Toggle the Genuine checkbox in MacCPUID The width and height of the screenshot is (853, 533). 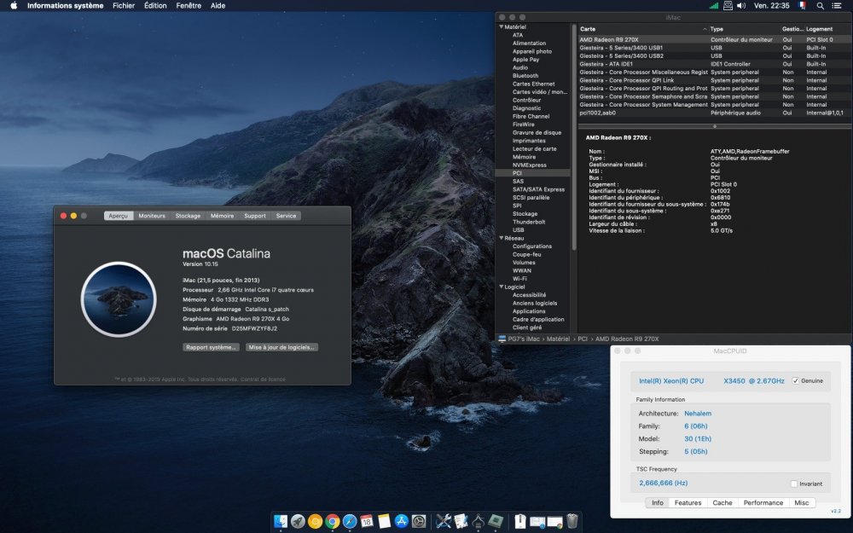pyautogui.click(x=795, y=380)
